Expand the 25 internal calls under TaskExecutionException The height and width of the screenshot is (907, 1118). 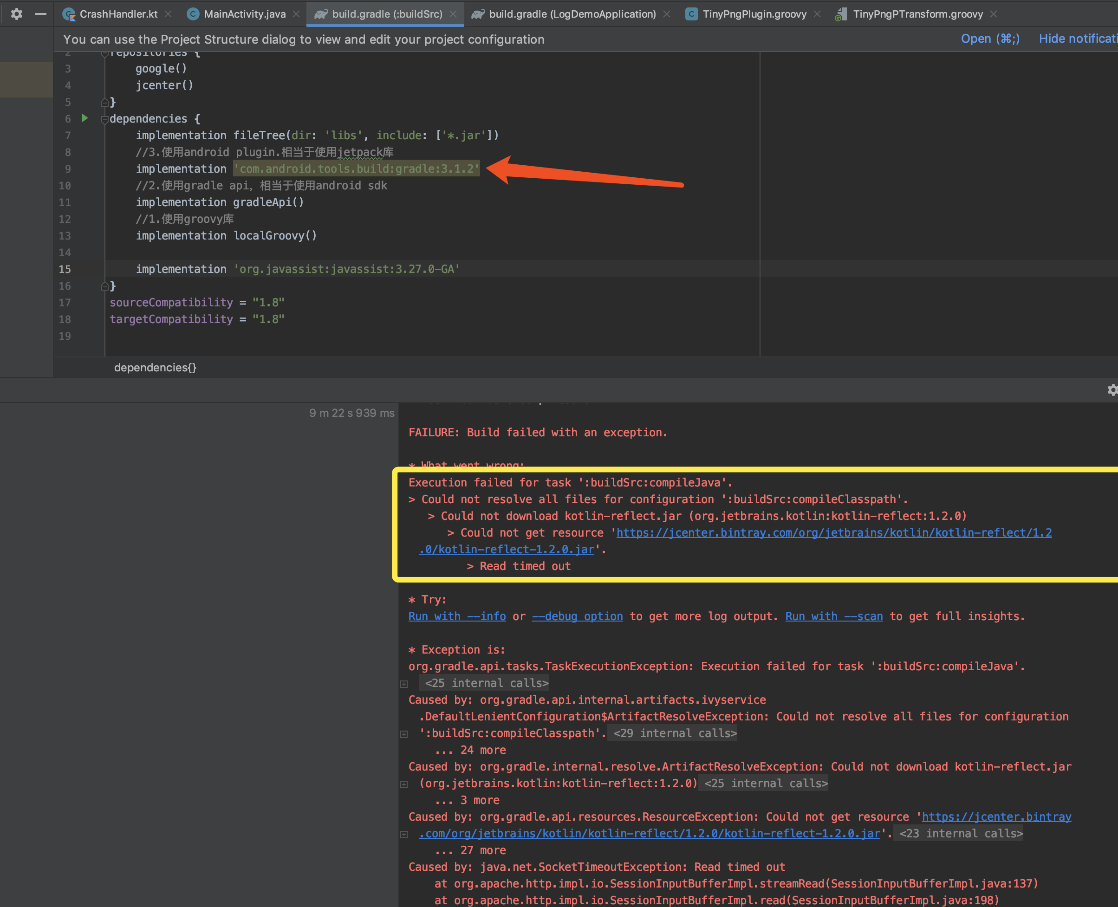click(404, 684)
